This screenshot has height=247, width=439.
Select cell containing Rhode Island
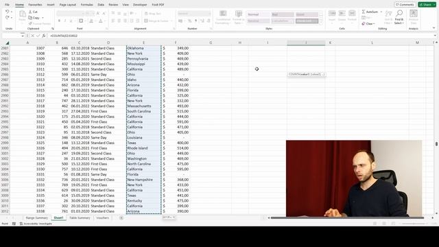[x=143, y=148]
